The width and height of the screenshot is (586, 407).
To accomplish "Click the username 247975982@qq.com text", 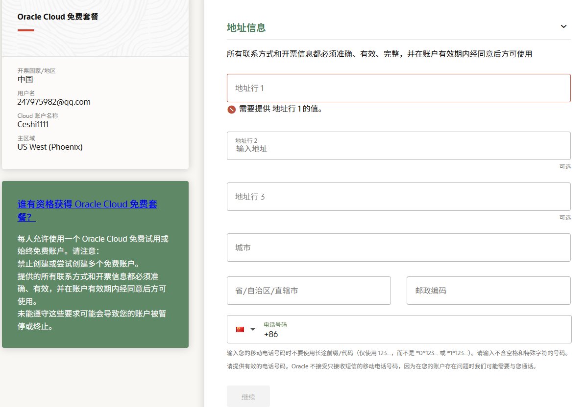I will pos(54,102).
